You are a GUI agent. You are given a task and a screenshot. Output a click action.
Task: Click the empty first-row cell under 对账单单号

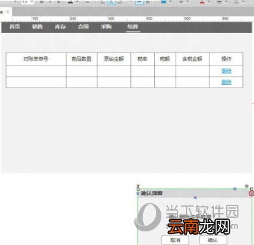coord(36,71)
